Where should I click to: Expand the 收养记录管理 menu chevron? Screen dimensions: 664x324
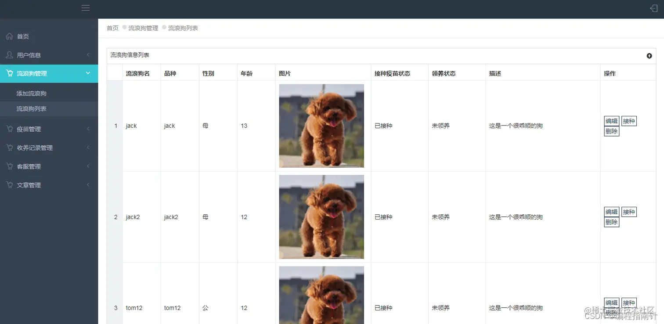(x=88, y=148)
